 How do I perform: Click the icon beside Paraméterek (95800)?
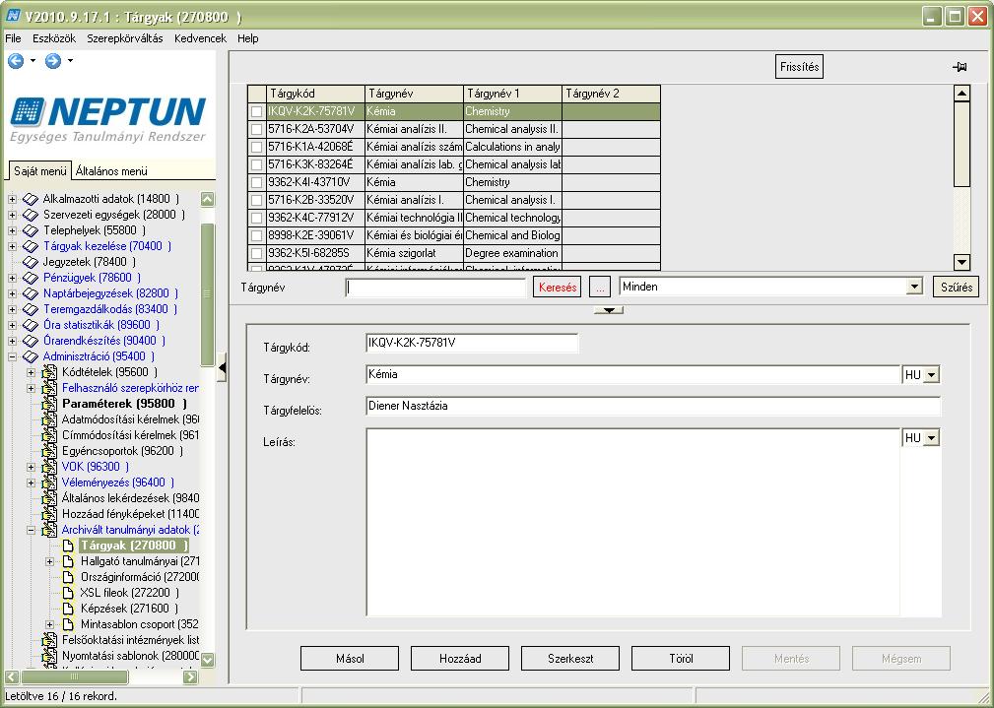point(49,404)
